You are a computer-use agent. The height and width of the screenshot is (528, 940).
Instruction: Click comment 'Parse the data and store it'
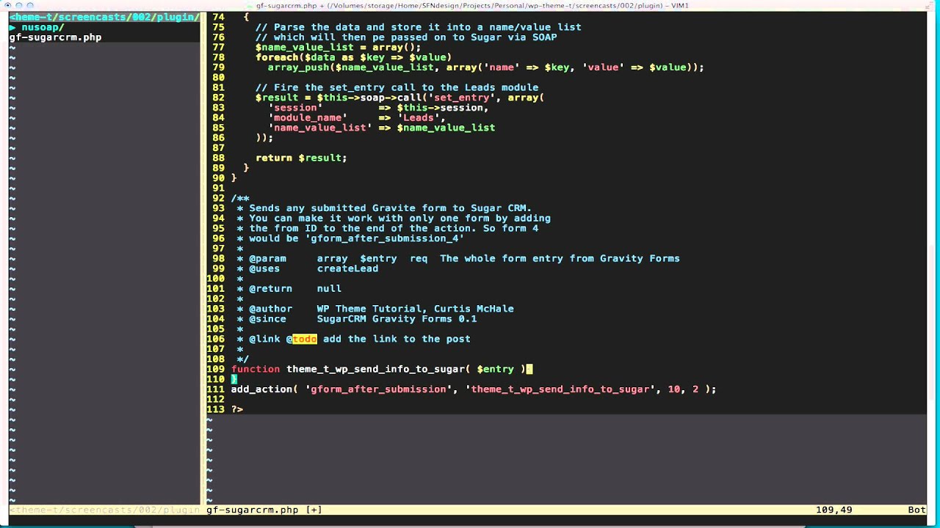tap(418, 27)
